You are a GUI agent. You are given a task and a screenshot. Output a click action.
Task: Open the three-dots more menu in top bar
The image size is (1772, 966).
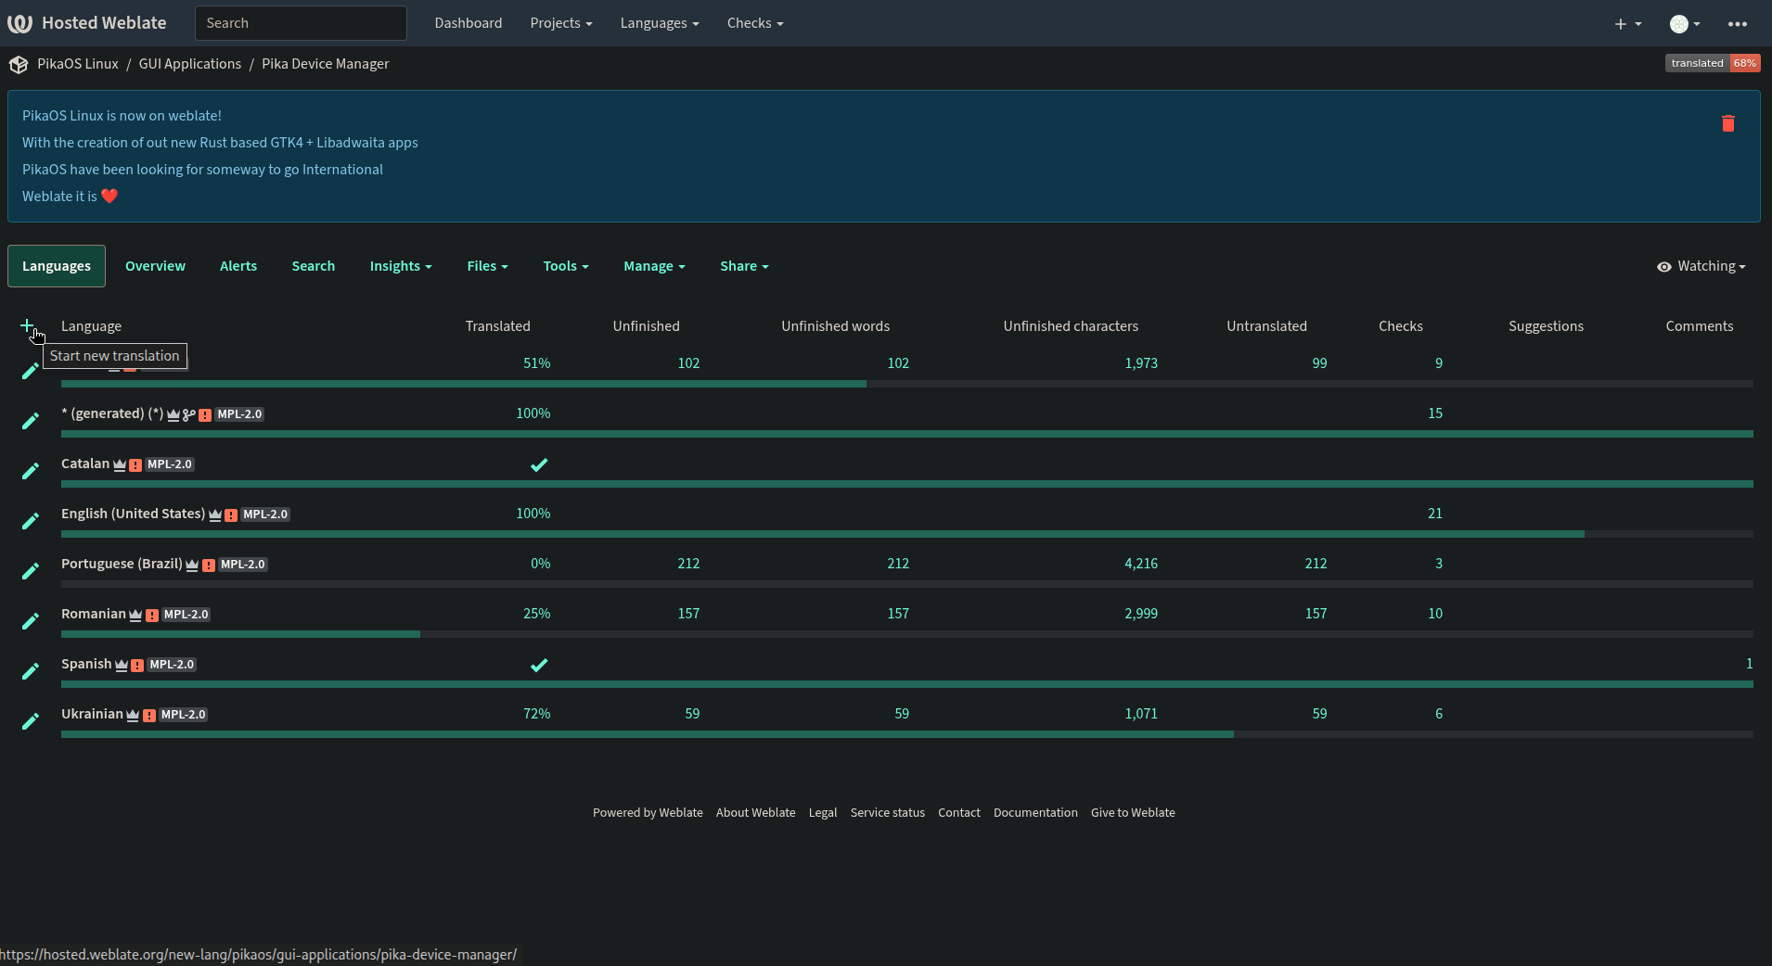(1738, 24)
